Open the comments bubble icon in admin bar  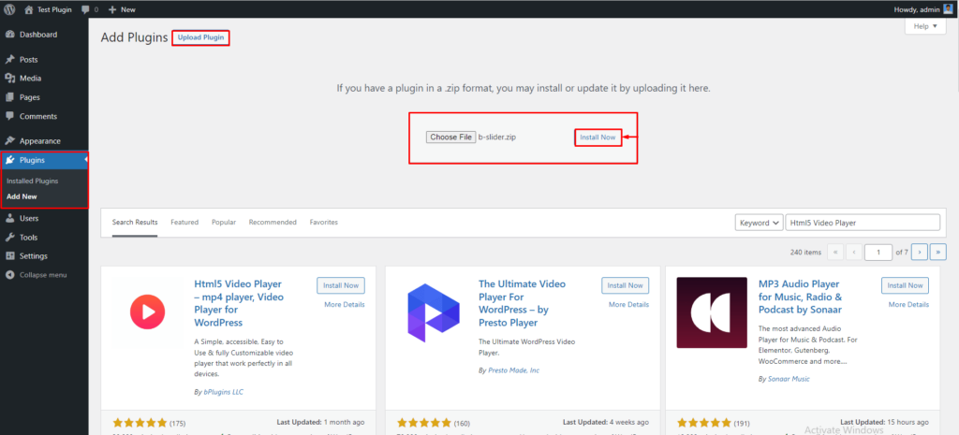pyautogui.click(x=85, y=8)
